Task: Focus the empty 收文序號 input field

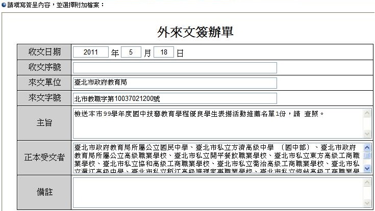Action: [x=175, y=68]
